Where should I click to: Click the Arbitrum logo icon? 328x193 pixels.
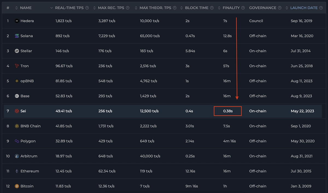pyautogui.click(x=17, y=156)
